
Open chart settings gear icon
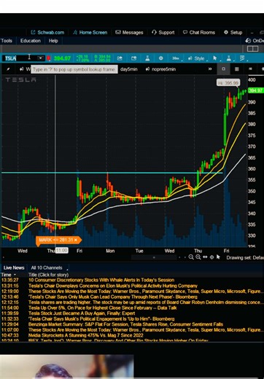160,58
